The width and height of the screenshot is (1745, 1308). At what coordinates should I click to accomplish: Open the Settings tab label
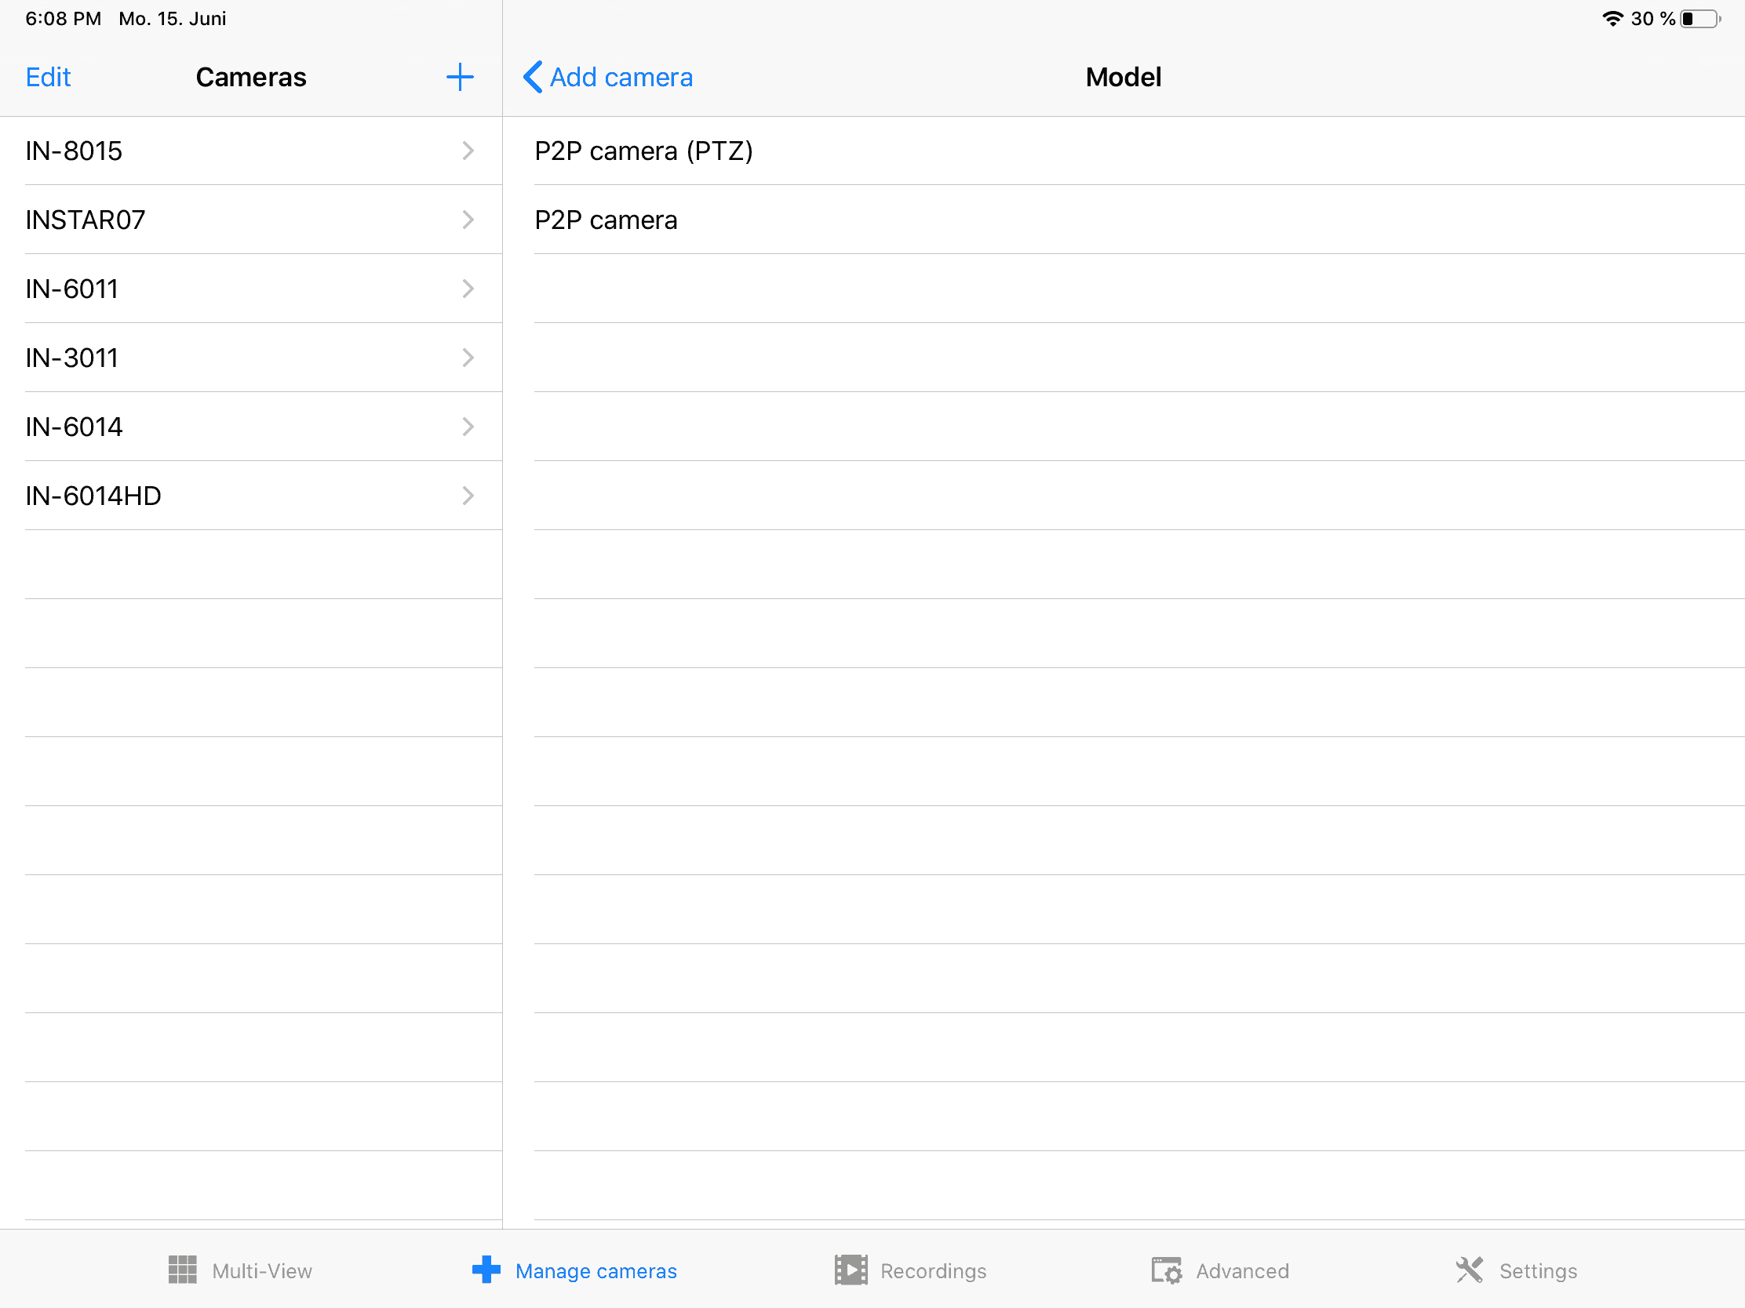point(1538,1270)
